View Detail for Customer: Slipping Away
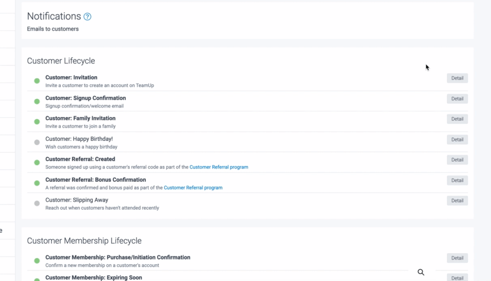491x281 pixels. coord(457,200)
